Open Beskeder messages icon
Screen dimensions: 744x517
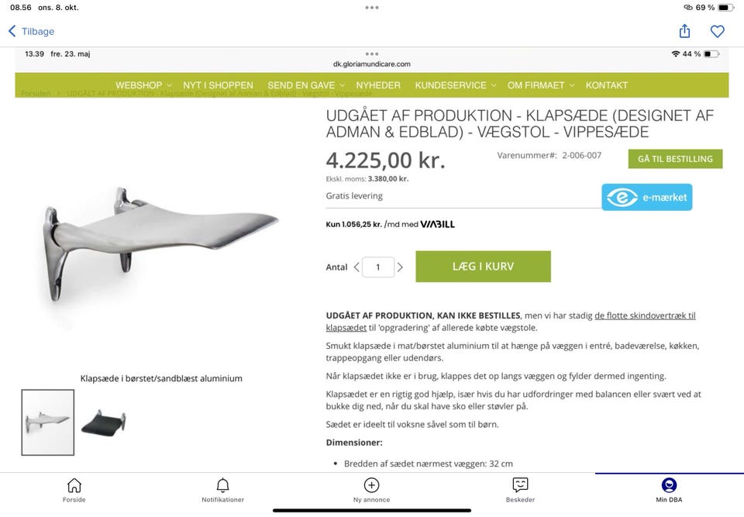coord(520,485)
